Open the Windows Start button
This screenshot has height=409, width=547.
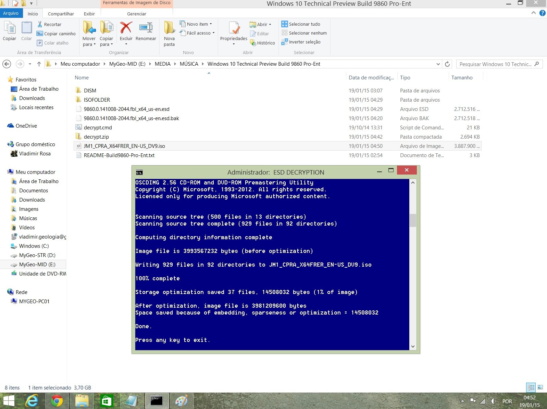8,401
